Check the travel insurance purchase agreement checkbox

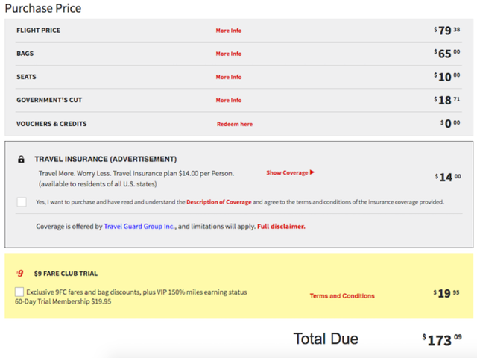tap(22, 202)
